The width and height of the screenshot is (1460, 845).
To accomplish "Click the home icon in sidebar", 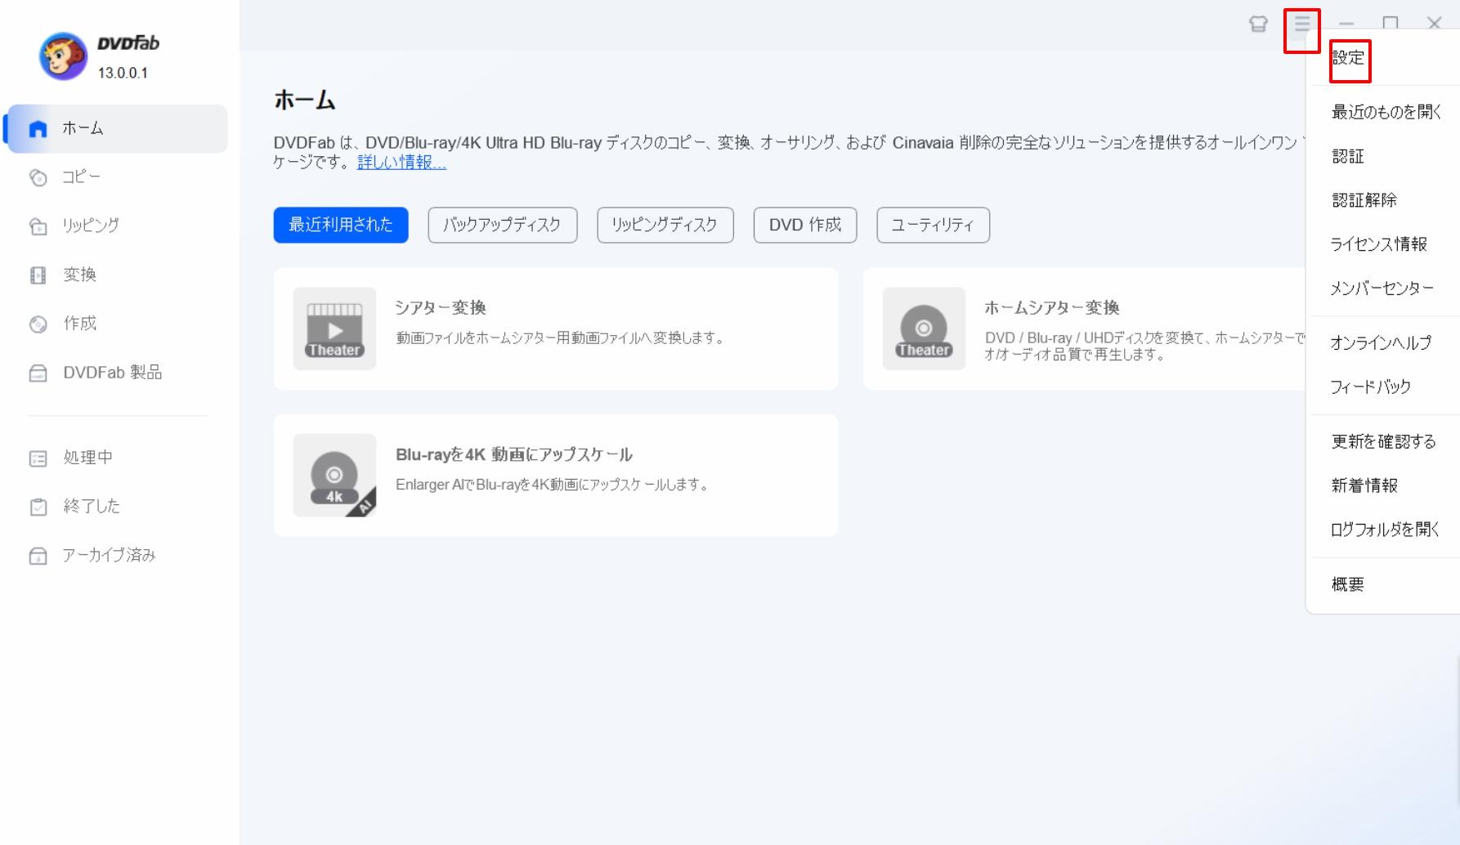I will (38, 129).
